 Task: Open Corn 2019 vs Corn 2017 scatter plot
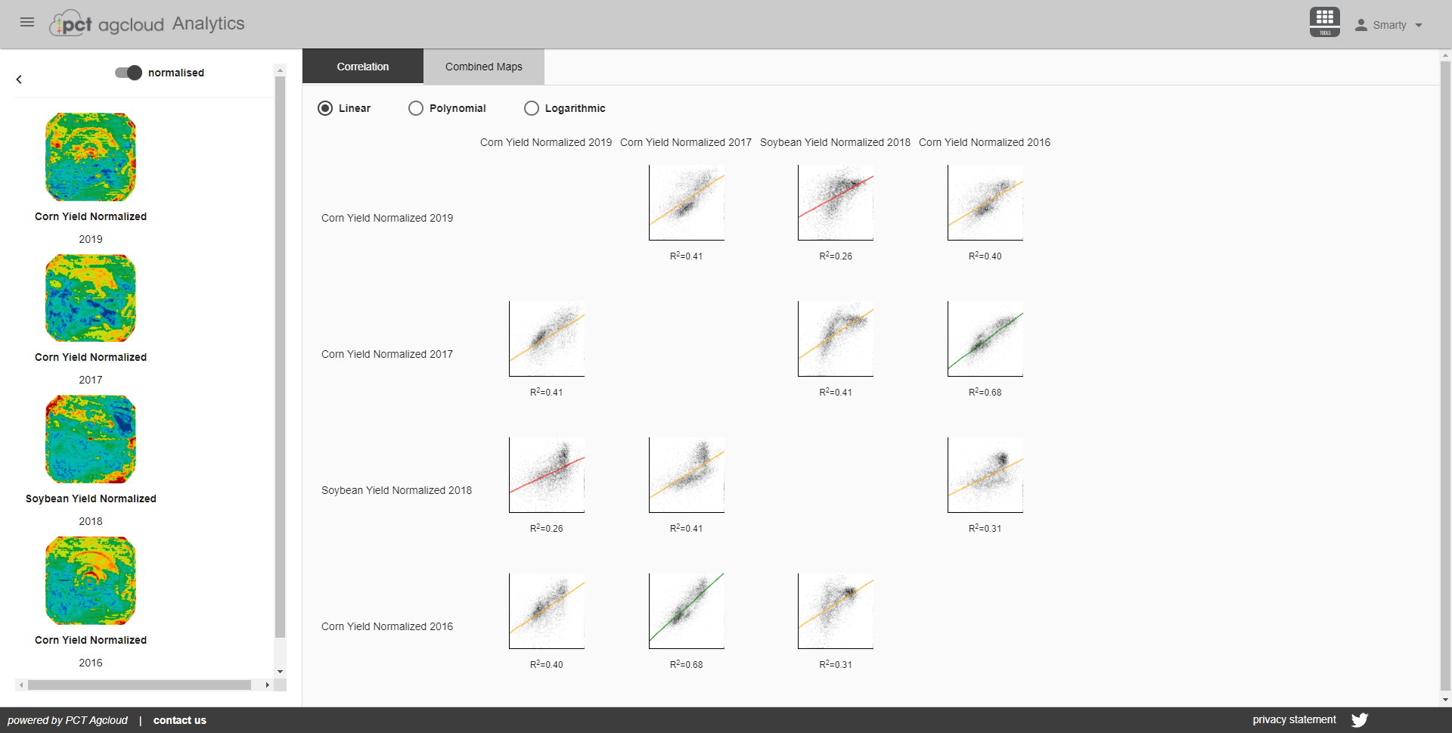pyautogui.click(x=687, y=203)
